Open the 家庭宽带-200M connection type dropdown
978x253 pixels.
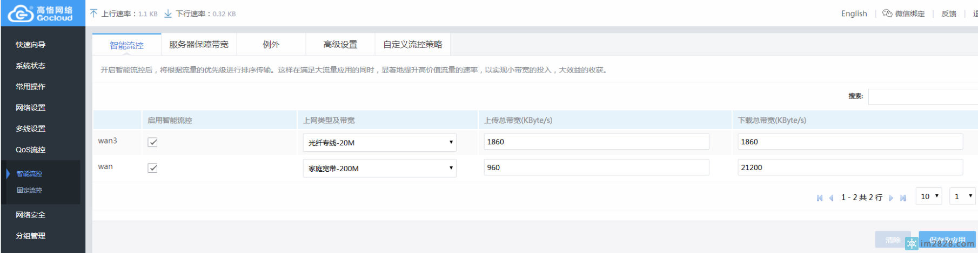pos(379,168)
